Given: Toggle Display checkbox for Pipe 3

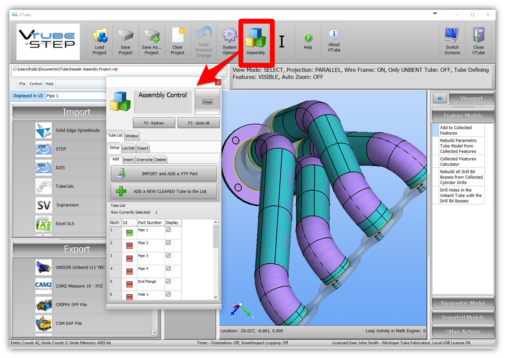Looking at the screenshot, I should [168, 256].
